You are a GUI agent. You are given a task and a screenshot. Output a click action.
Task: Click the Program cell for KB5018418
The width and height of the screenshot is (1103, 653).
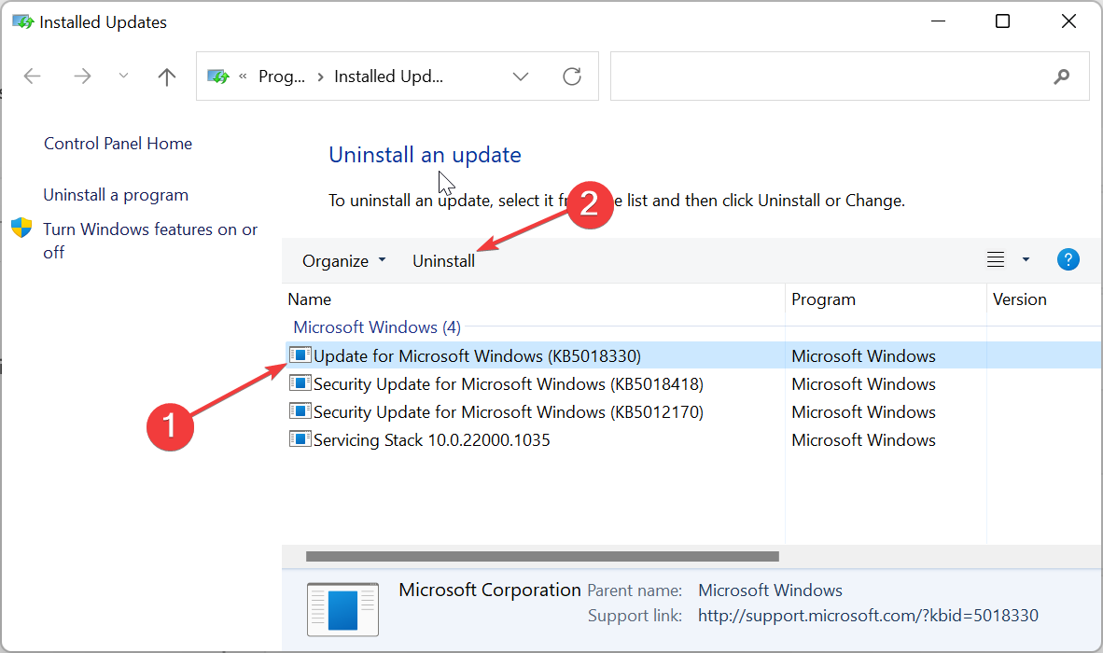coord(863,383)
